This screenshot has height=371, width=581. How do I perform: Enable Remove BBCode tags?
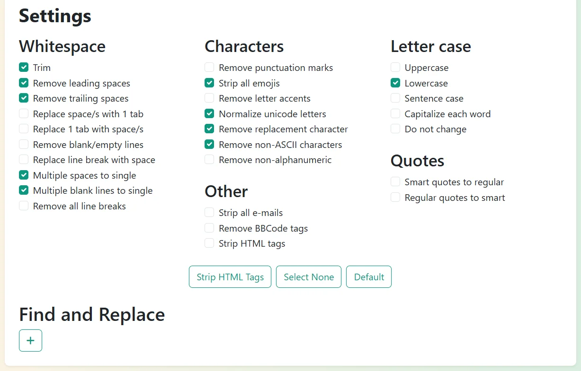pos(209,228)
